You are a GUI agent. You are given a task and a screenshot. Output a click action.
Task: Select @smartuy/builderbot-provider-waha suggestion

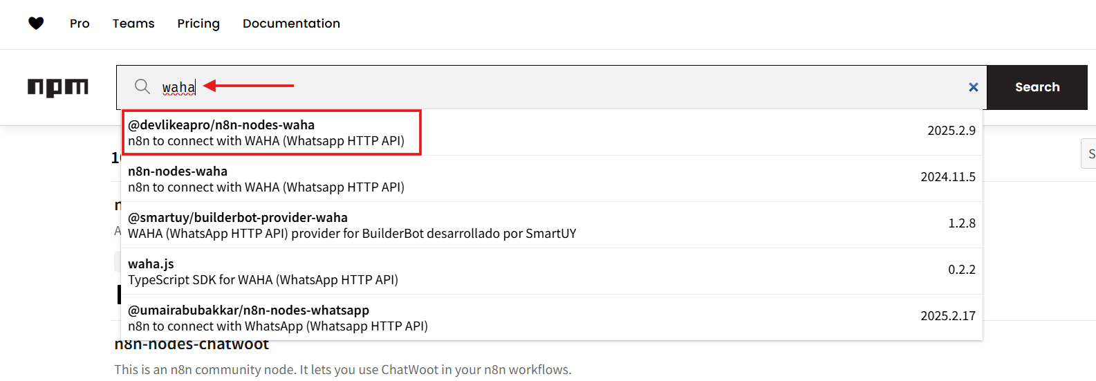coord(552,225)
